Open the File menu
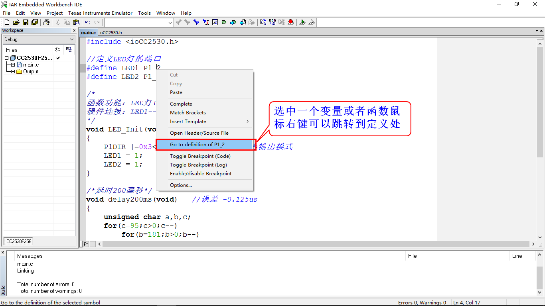This screenshot has width=545, height=306. [7, 13]
